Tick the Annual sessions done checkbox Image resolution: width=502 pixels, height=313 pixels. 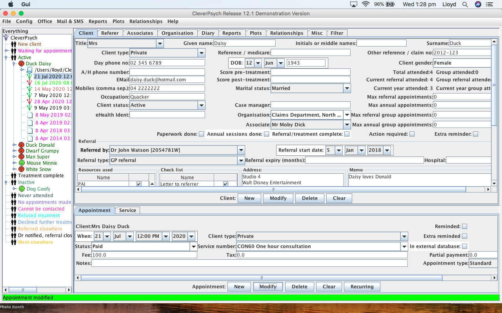click(x=266, y=134)
